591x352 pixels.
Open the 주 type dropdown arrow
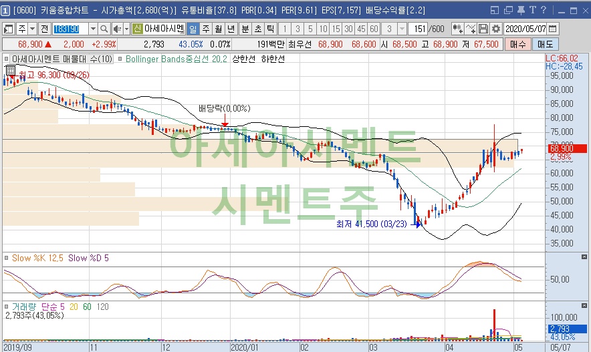[32, 29]
